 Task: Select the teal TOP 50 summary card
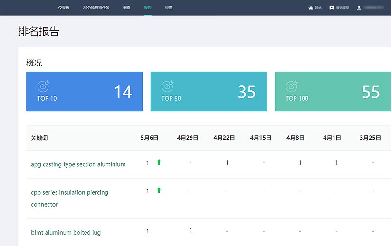209,92
